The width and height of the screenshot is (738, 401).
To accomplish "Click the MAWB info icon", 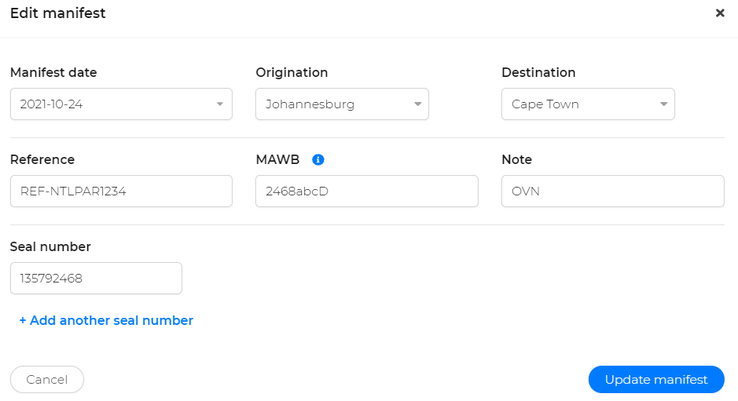I will [318, 160].
